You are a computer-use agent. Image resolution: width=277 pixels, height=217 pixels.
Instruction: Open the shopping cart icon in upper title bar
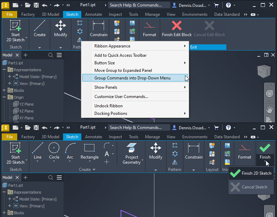tap(216, 5)
